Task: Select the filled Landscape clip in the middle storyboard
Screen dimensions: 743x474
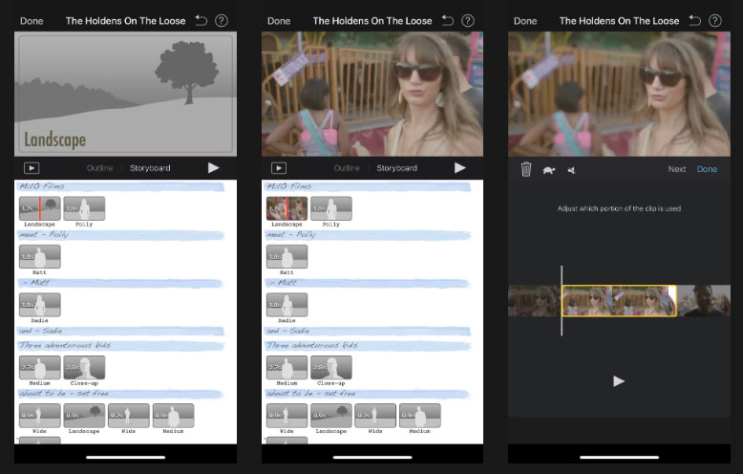Action: [x=287, y=208]
